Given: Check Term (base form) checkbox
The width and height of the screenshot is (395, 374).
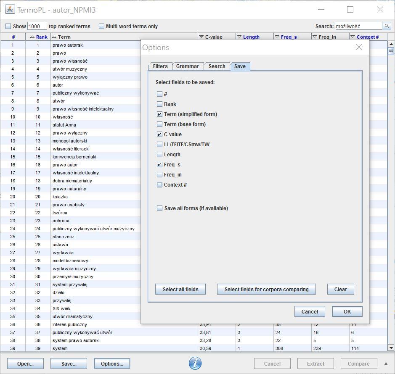Looking at the screenshot, I should (x=159, y=124).
